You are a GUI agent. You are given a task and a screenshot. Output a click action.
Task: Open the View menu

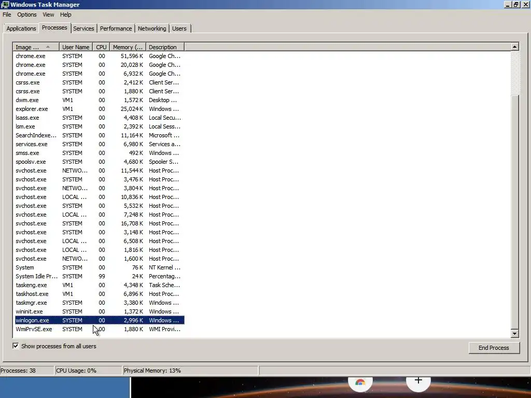click(48, 15)
